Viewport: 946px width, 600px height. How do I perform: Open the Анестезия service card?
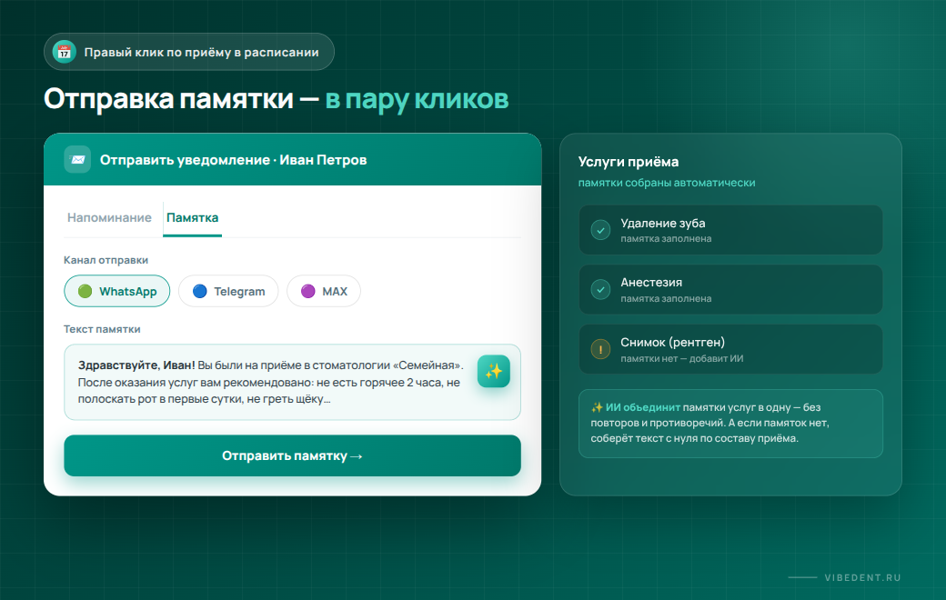pyautogui.click(x=730, y=289)
